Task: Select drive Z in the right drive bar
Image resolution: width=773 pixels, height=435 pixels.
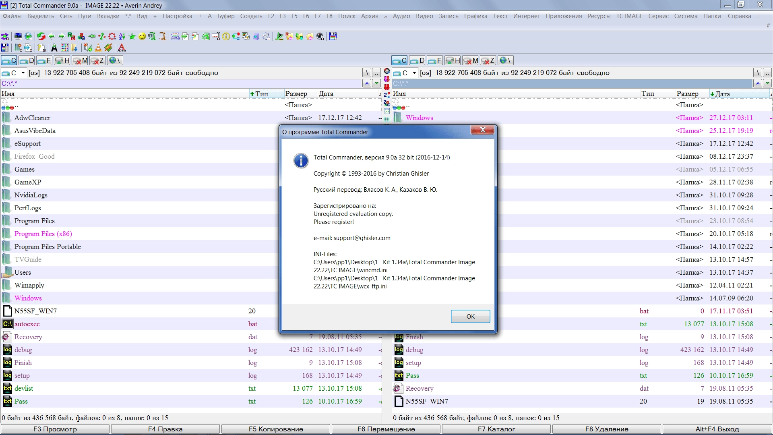Action: pyautogui.click(x=488, y=60)
